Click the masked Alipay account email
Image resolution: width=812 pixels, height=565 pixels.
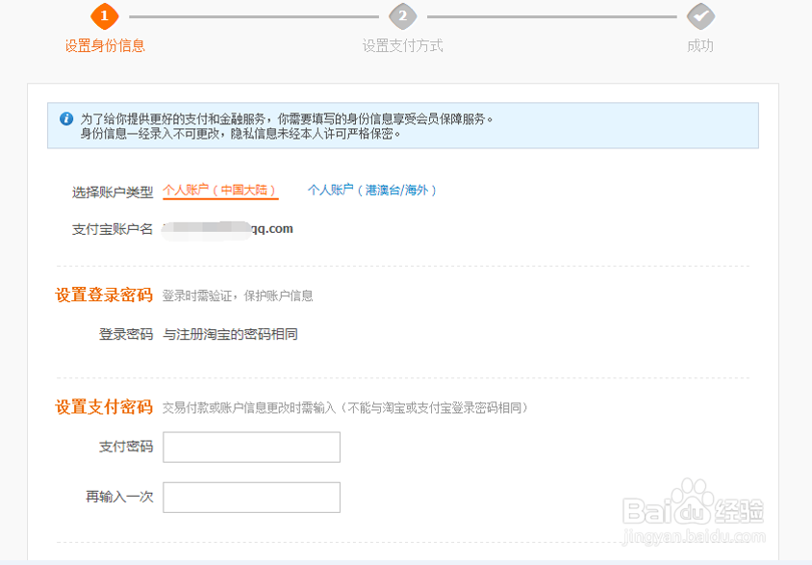pos(229,229)
